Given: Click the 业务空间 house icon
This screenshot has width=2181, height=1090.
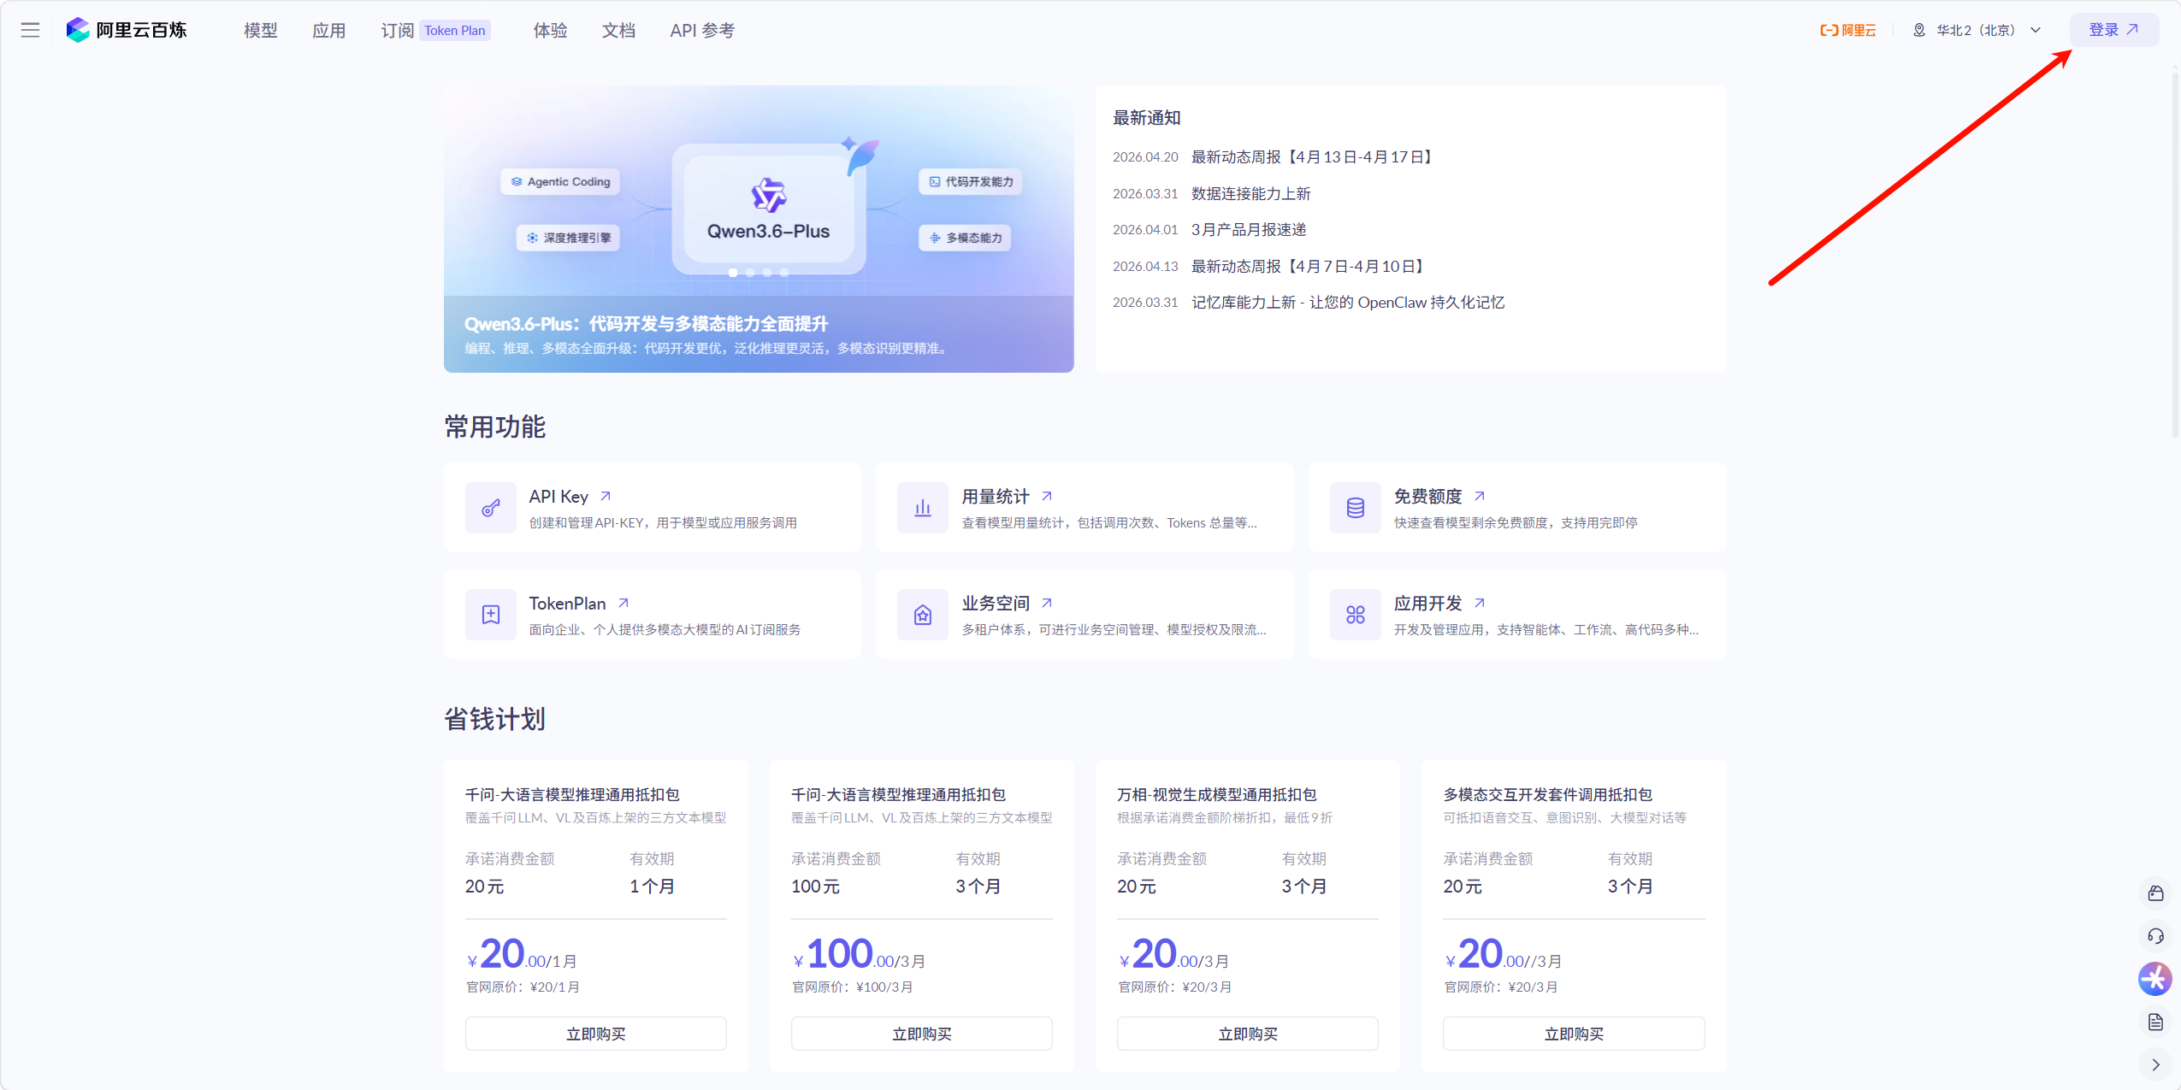Looking at the screenshot, I should point(923,615).
